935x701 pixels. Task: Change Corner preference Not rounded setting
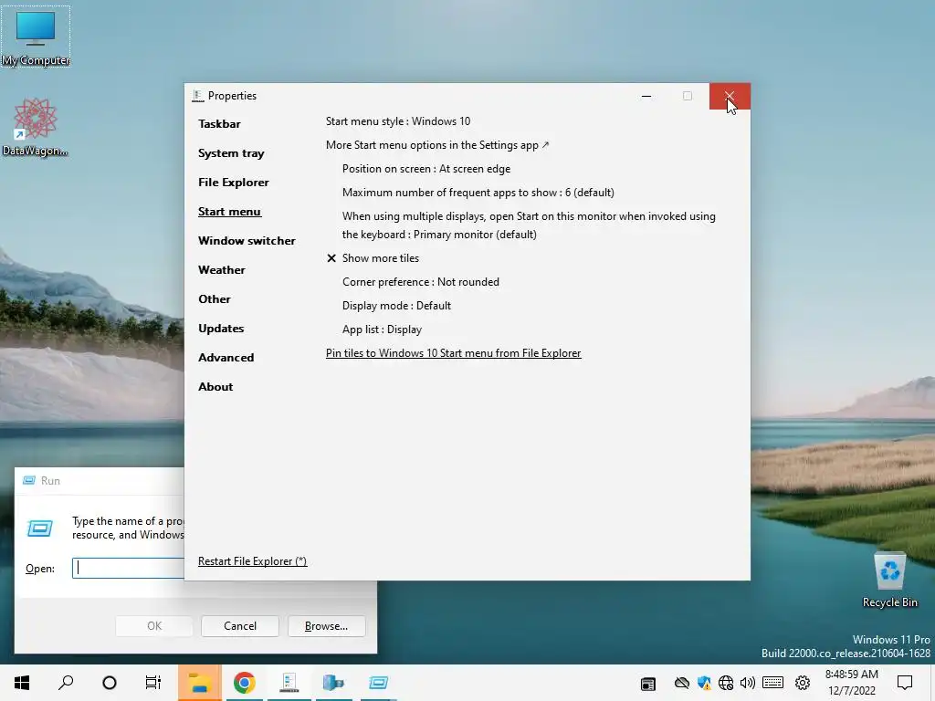[x=420, y=282]
